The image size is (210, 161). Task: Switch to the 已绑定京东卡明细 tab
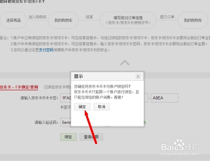[x=57, y=87]
